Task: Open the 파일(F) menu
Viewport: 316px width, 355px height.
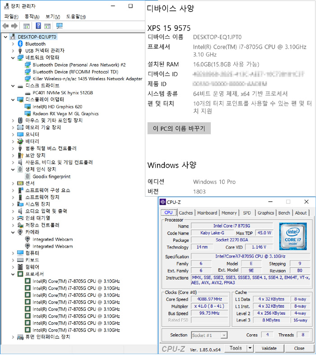Action: [11, 17]
